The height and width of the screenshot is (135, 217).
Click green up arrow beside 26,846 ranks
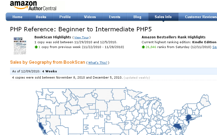pos(143,47)
